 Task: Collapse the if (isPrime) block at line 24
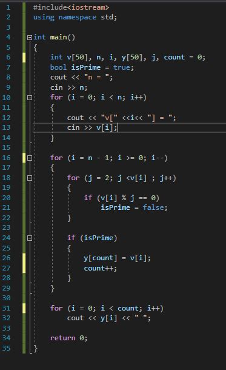pyautogui.click(x=30, y=238)
